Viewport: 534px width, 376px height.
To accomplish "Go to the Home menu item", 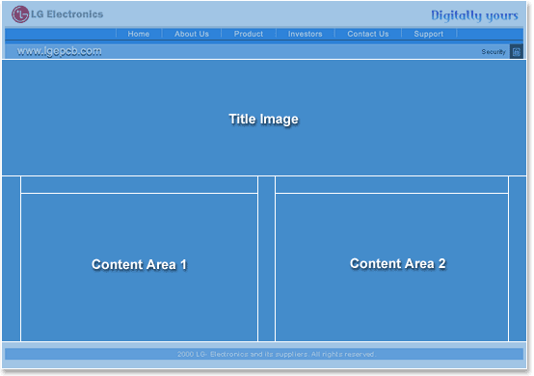I will [x=139, y=34].
